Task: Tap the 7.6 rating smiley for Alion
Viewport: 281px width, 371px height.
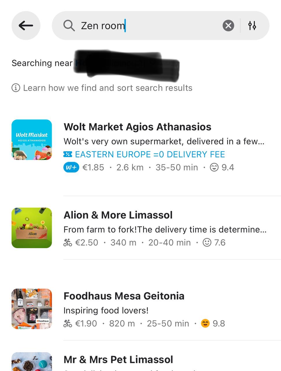Action: coord(207,242)
